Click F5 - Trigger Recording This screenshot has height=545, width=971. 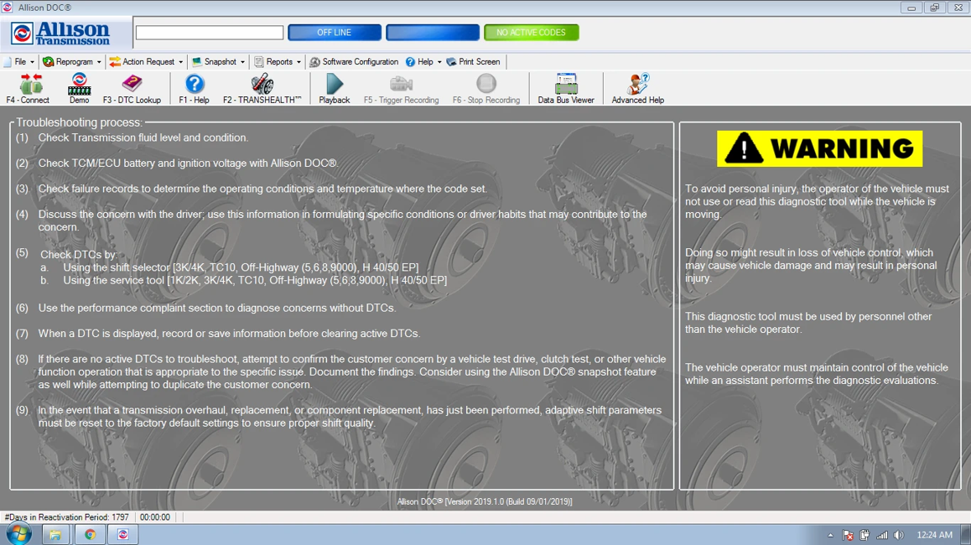pos(402,88)
